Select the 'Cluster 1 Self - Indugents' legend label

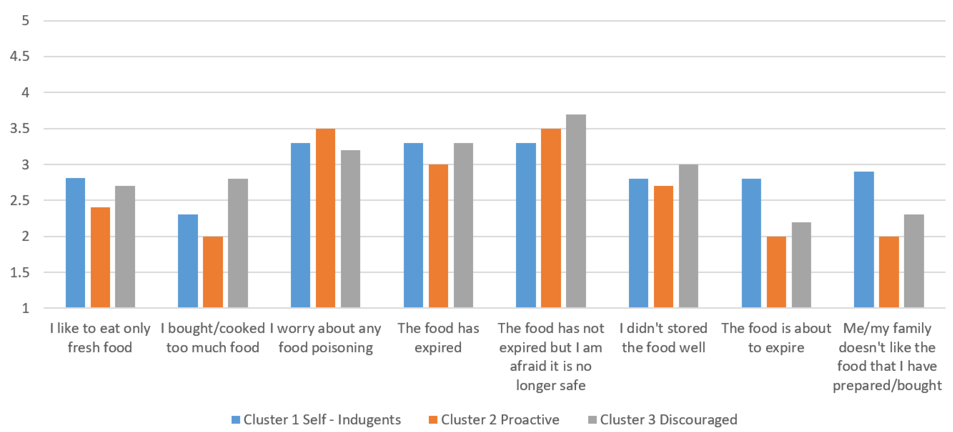tap(322, 420)
